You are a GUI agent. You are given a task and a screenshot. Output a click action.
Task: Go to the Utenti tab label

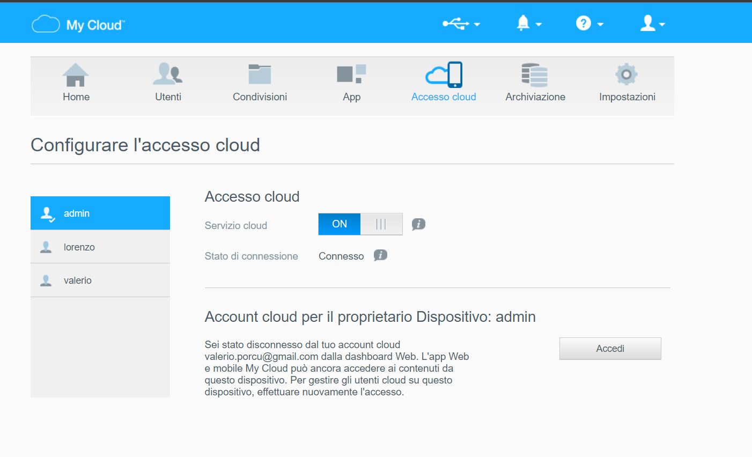click(168, 97)
